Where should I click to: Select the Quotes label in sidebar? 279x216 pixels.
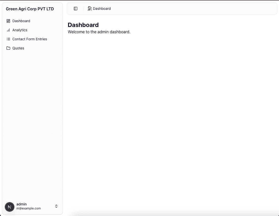click(18, 48)
